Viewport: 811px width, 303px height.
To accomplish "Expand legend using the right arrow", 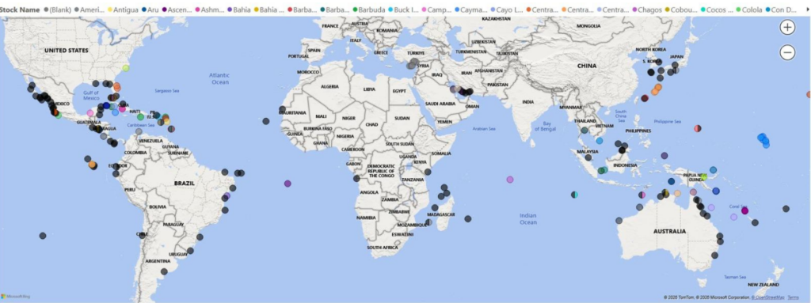I will pos(808,9).
